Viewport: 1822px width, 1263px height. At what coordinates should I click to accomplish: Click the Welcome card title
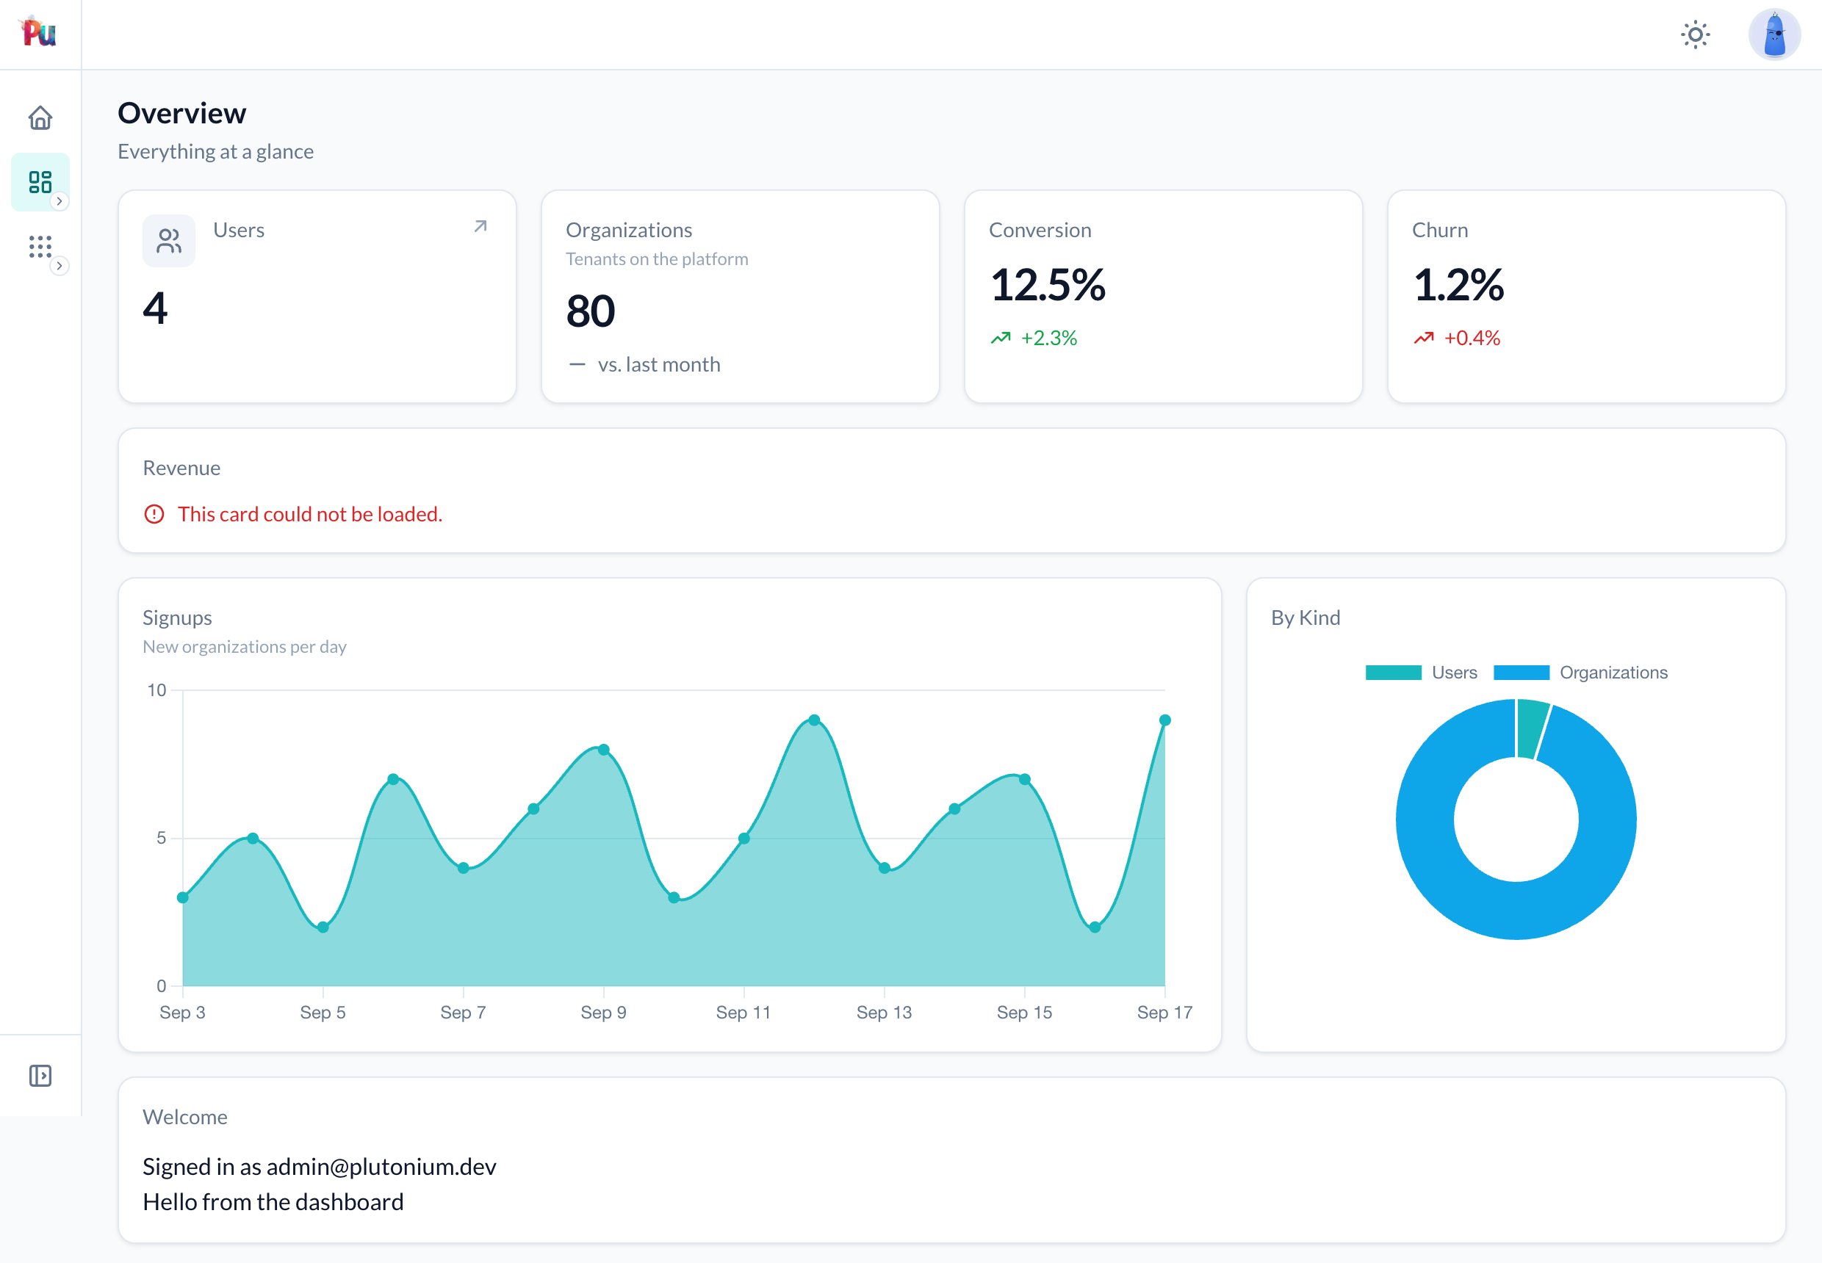point(184,1117)
